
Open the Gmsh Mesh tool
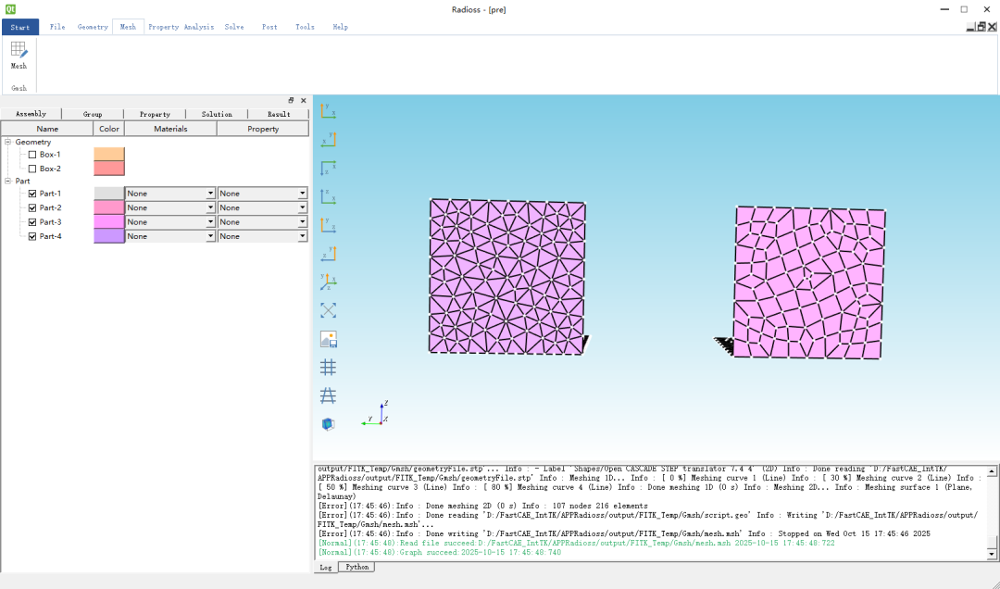(x=19, y=56)
